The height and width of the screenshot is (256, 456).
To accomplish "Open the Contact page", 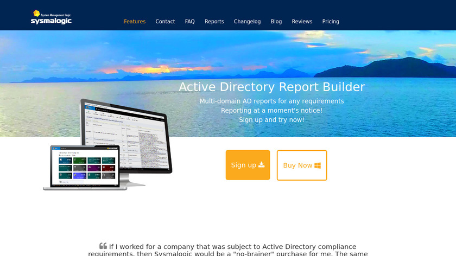I will point(165,22).
